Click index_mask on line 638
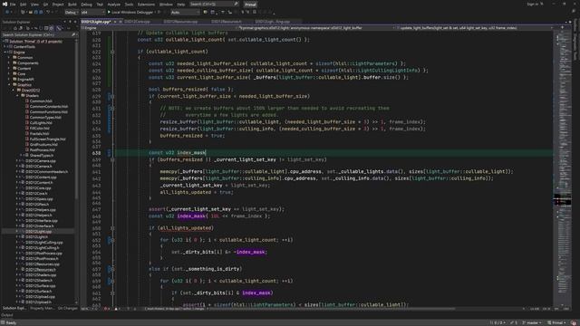Viewport: 580px width, 326px height. (x=191, y=153)
